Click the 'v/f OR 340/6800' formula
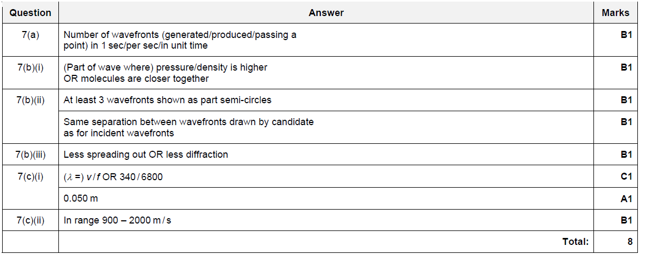Screen dimensions: 647x262 pos(113,176)
